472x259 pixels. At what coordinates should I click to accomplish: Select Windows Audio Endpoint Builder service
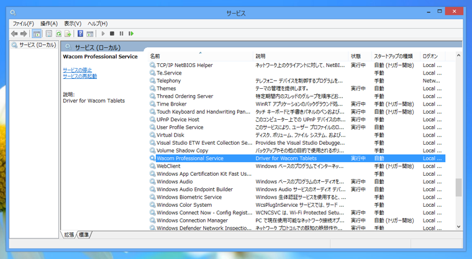297,189
